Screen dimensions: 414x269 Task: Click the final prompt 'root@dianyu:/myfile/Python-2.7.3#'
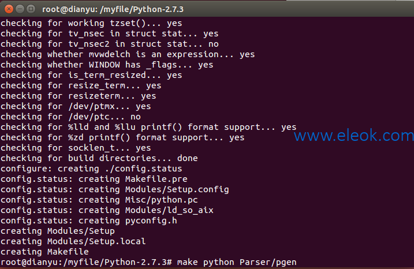(87, 262)
